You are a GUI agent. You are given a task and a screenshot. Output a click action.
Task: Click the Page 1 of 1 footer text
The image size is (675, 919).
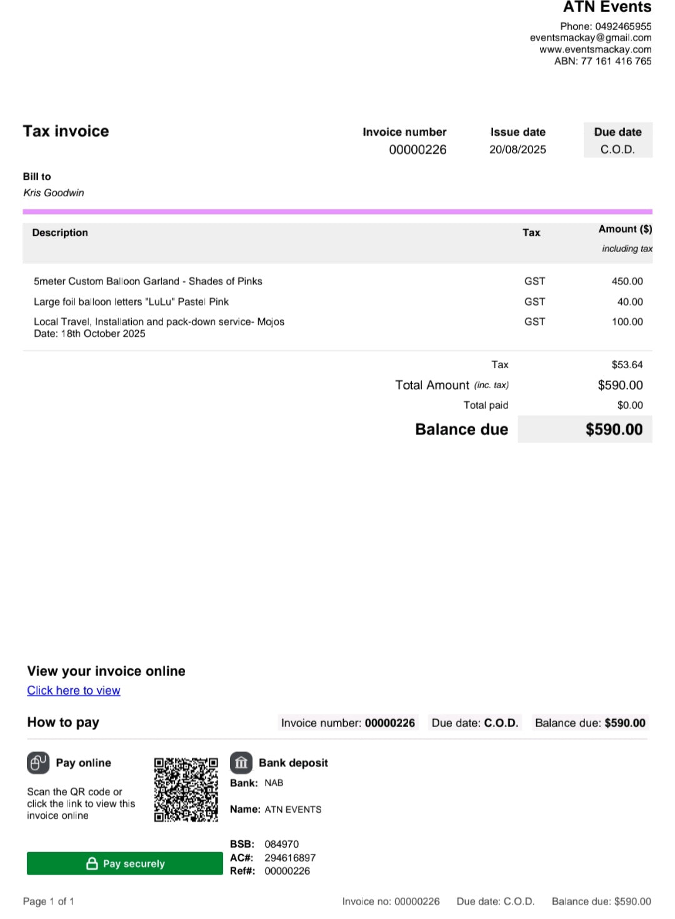tap(49, 901)
